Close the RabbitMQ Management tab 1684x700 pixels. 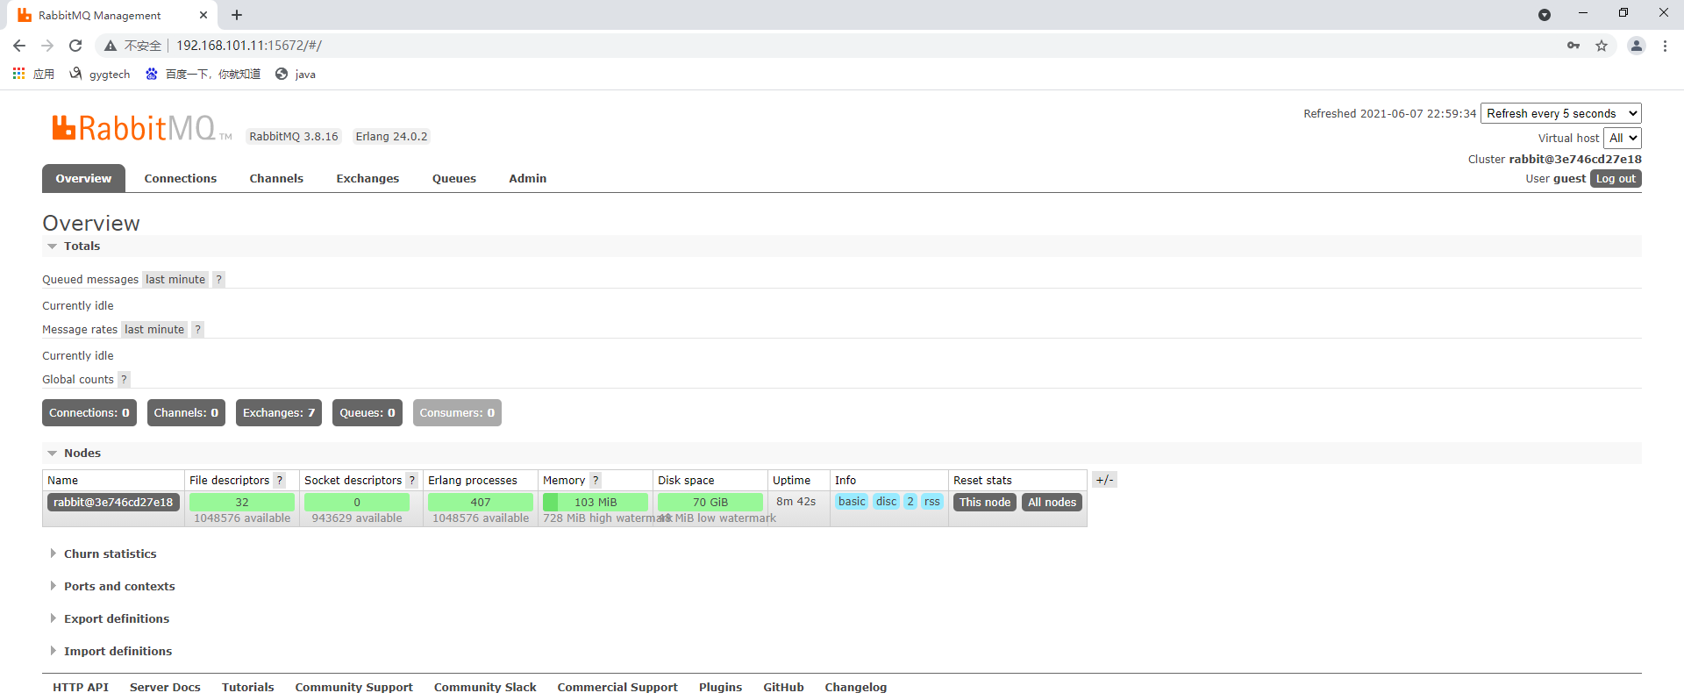tap(203, 15)
